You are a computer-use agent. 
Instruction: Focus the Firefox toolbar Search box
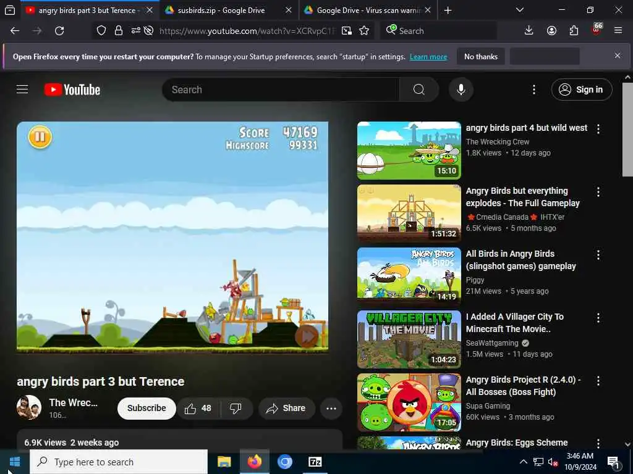pos(438,31)
